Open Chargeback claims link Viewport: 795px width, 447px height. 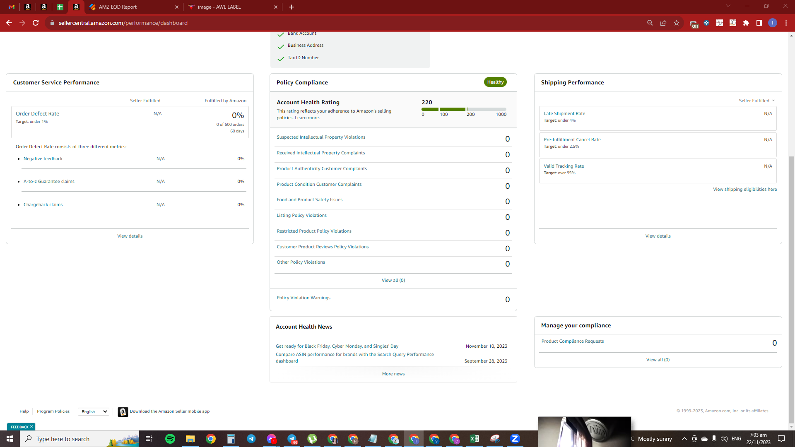pos(43,205)
